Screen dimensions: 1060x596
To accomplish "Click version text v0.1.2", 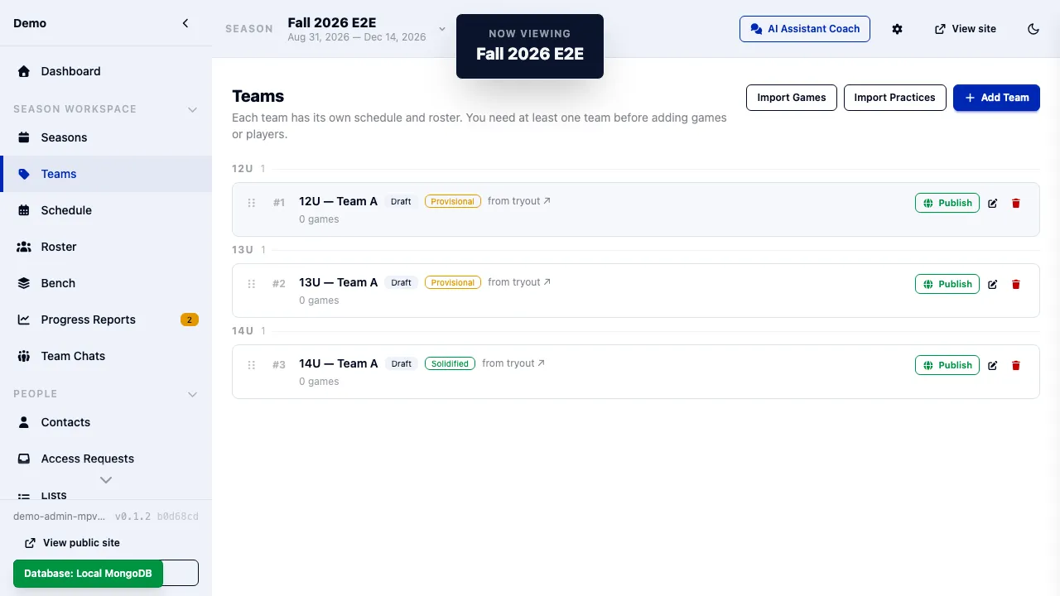I will point(132,517).
